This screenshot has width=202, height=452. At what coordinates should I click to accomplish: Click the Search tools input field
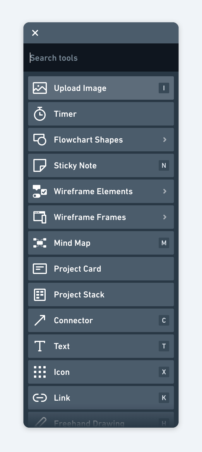point(101,58)
